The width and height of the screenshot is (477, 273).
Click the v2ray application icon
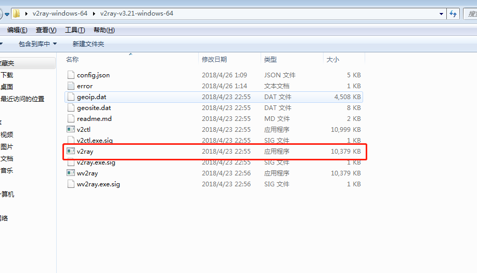point(71,151)
